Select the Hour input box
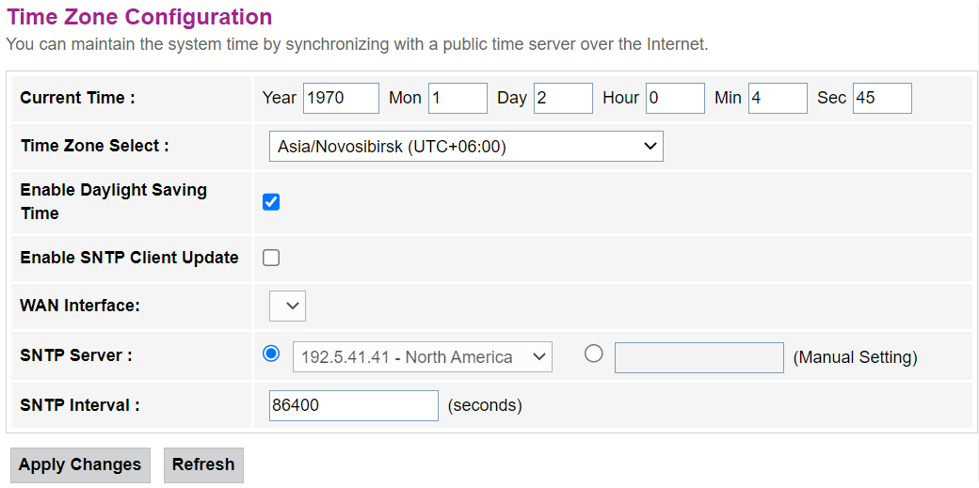 pos(675,98)
